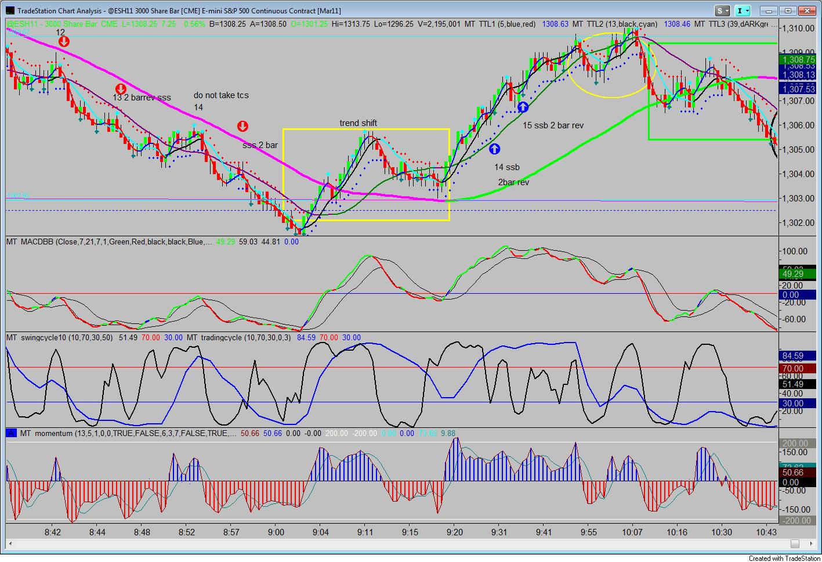Open the cyan I interval-link dropdown
The height and width of the screenshot is (562, 822).
[742, 10]
